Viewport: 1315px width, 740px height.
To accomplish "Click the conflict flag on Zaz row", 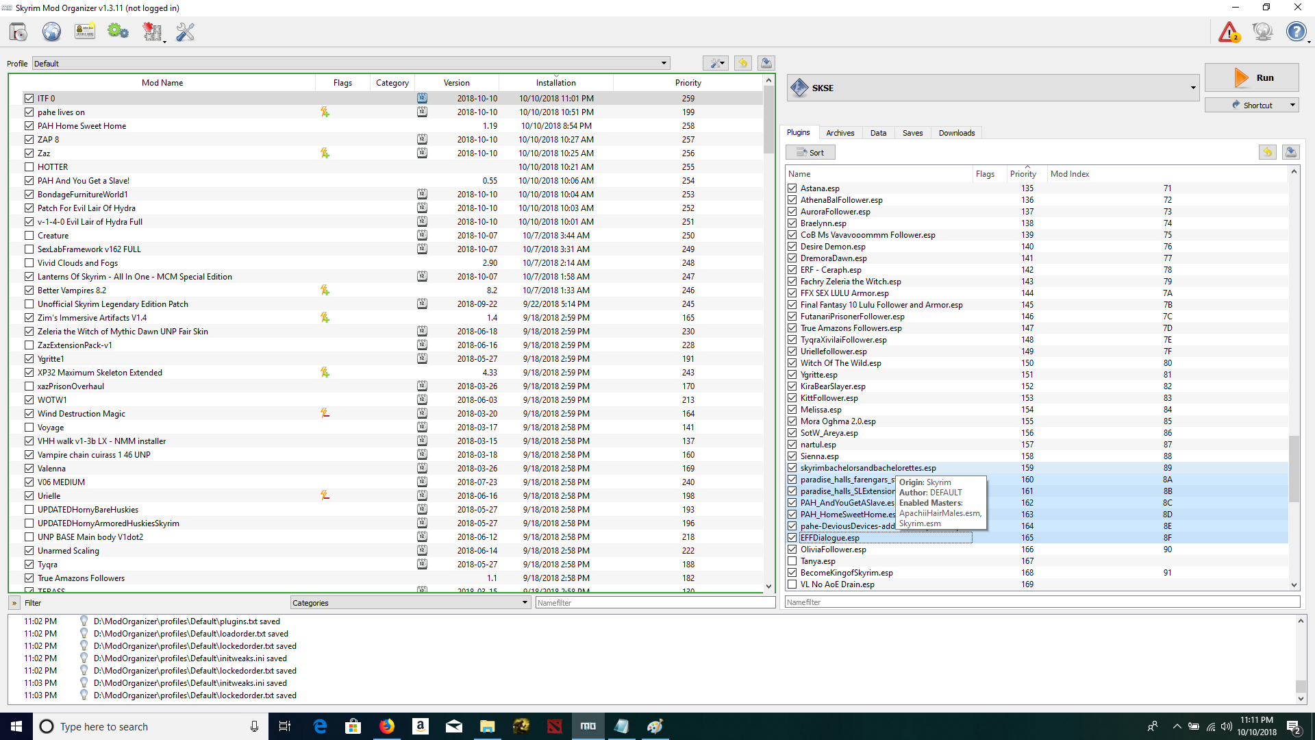I will point(325,153).
